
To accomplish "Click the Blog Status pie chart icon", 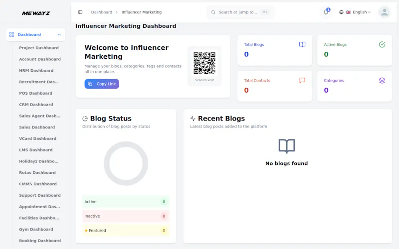I will tap(85, 119).
